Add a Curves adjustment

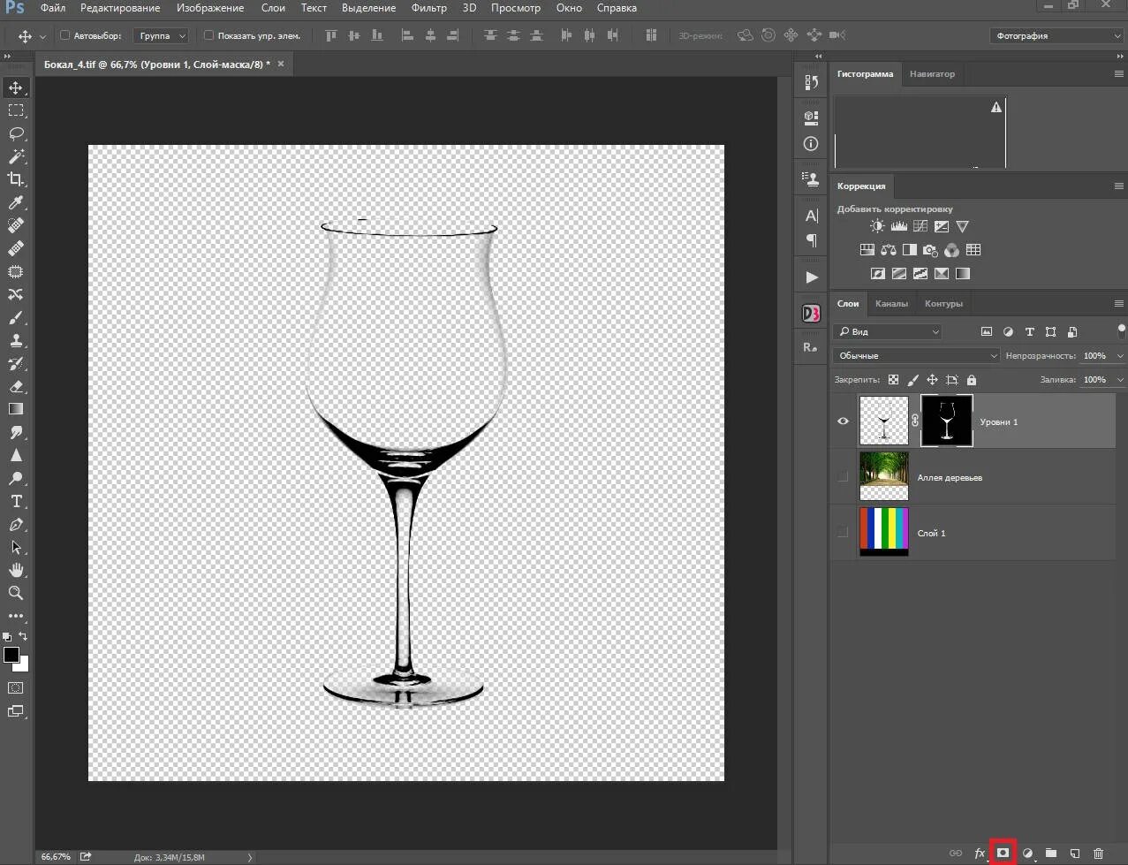(920, 226)
